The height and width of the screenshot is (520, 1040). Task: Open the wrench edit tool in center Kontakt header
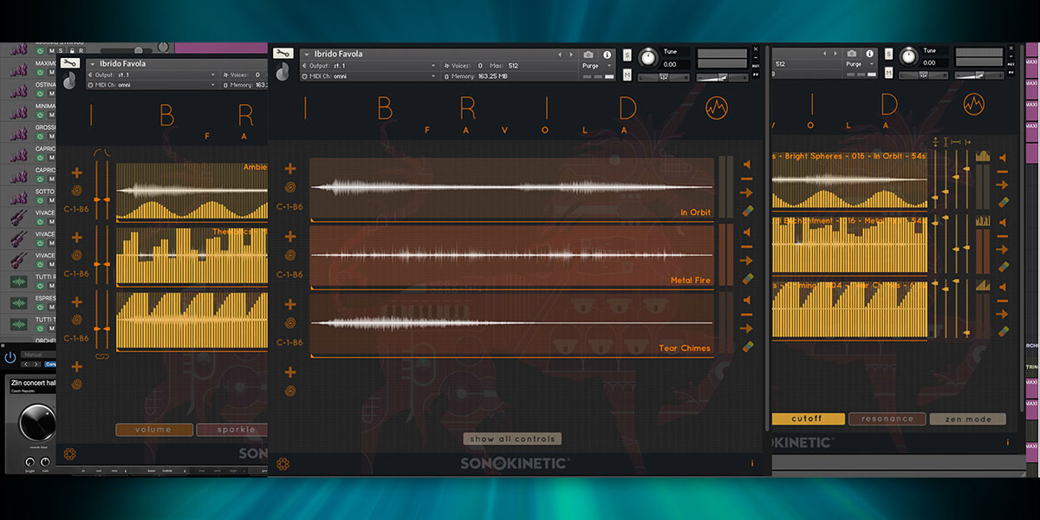(x=282, y=54)
